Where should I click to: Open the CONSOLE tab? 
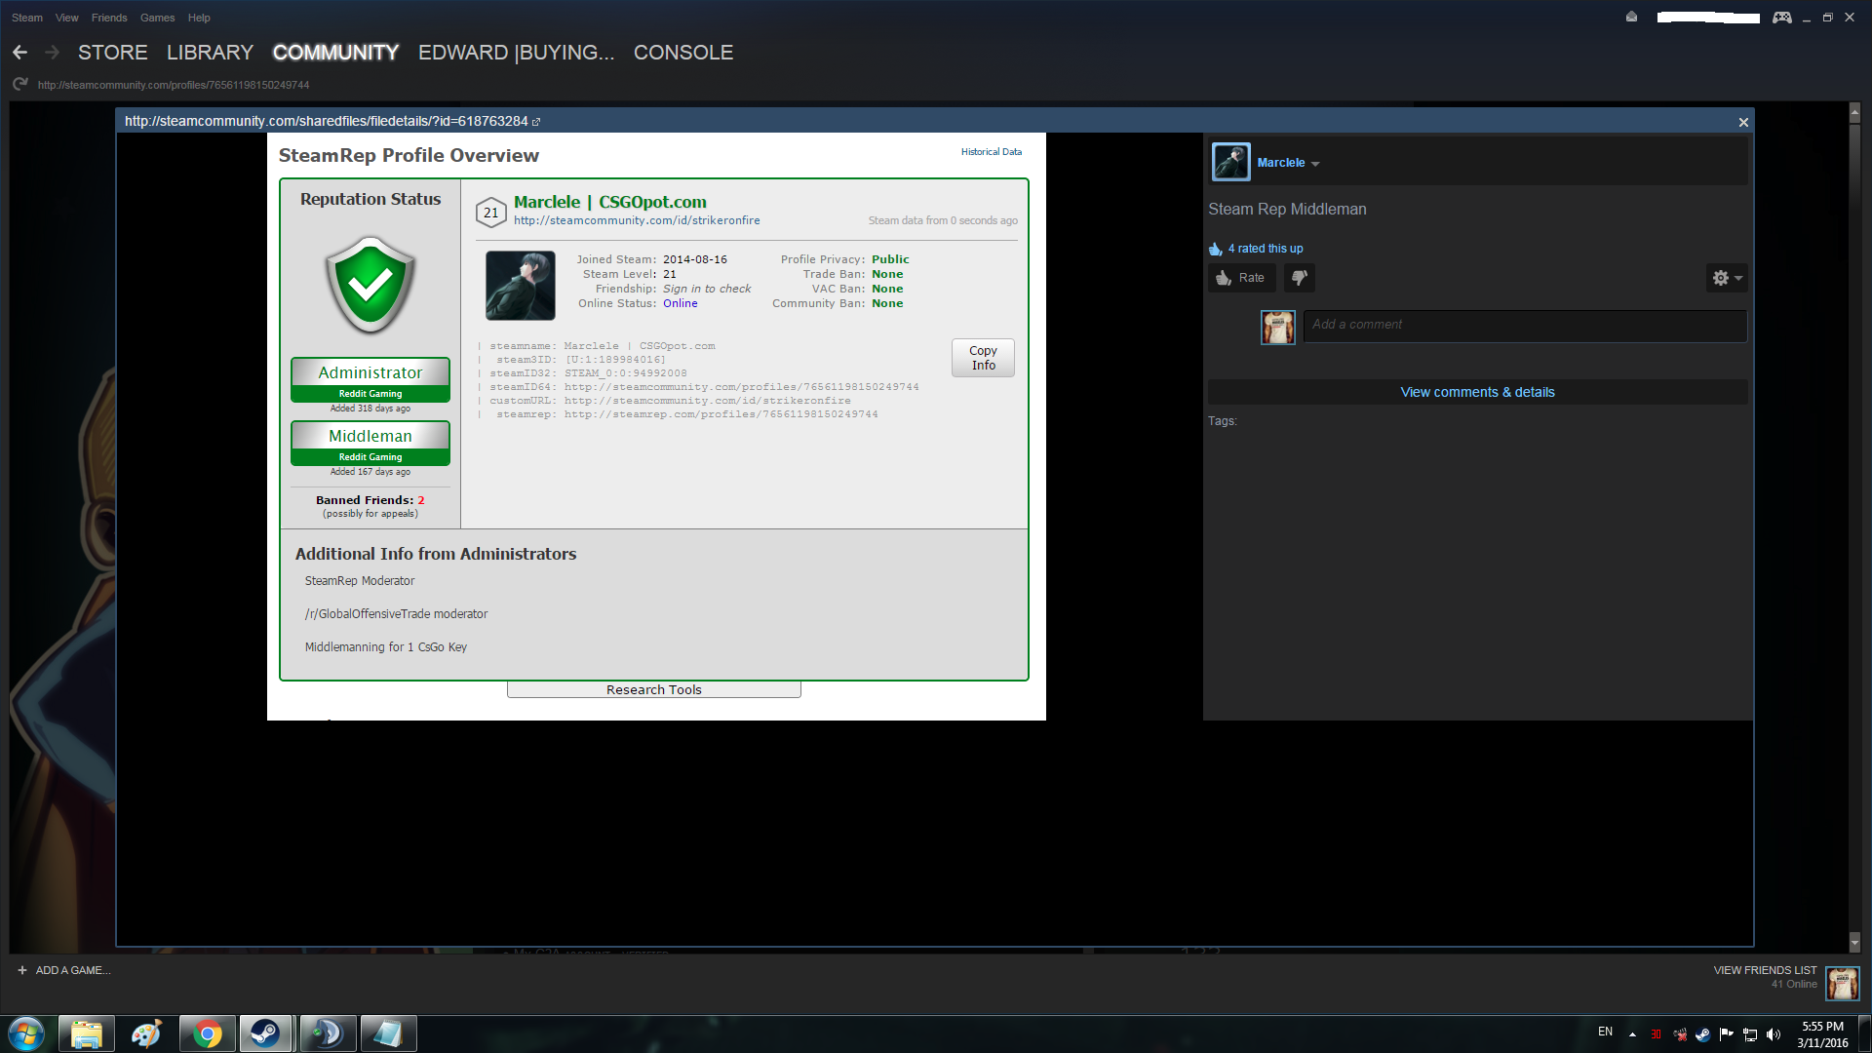tap(682, 53)
